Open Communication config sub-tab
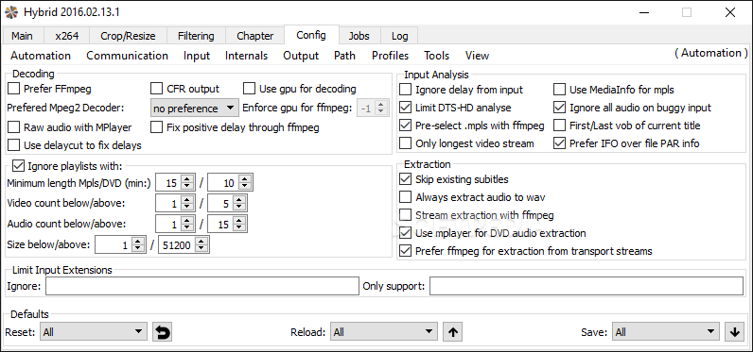753x352 pixels. point(128,56)
